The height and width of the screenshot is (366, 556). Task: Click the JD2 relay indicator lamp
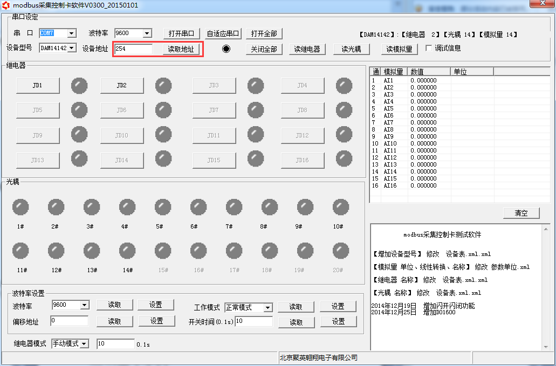[x=163, y=86]
